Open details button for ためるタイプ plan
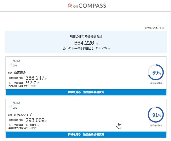The width and height of the screenshot is (171, 141). (86, 134)
